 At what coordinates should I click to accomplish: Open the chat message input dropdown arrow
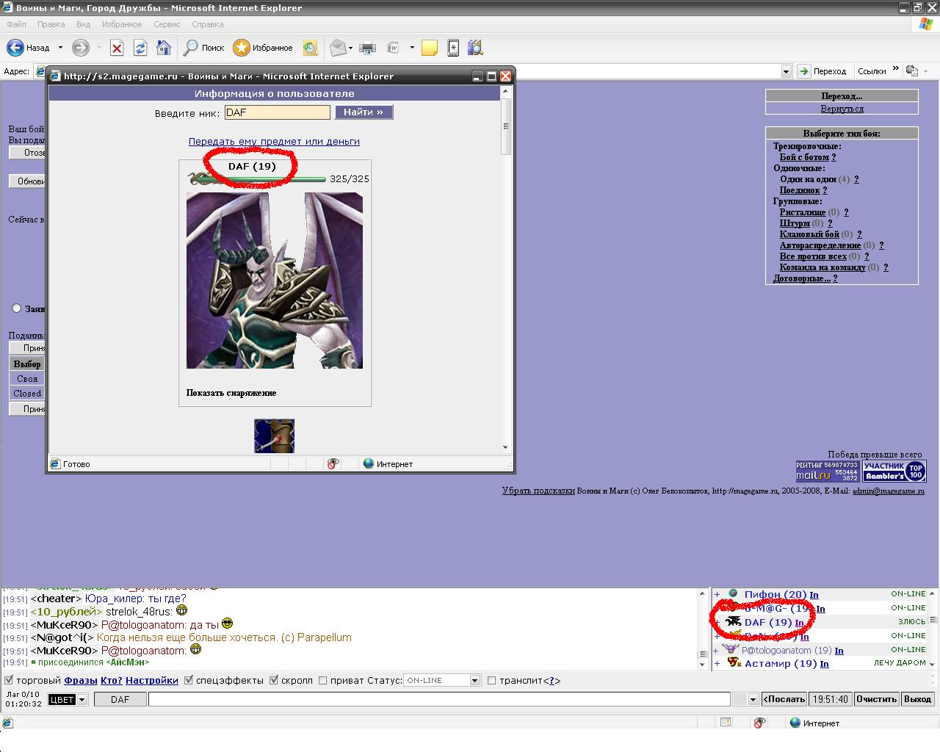(753, 699)
